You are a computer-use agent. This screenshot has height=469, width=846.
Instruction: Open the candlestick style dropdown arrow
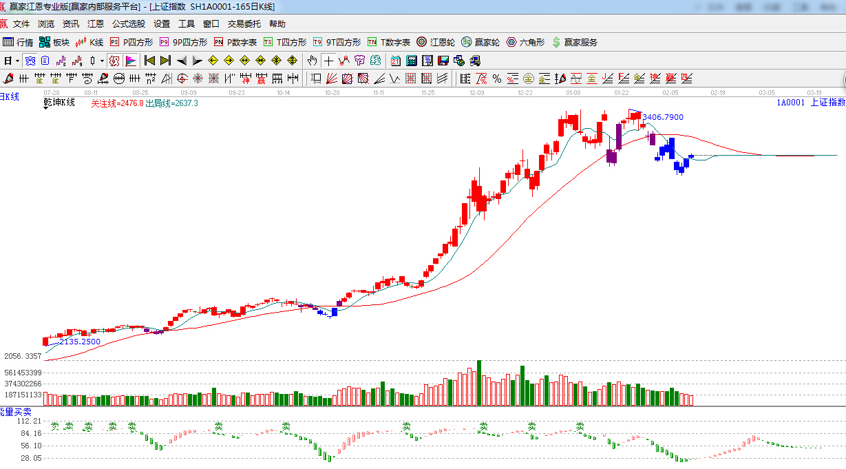pyautogui.click(x=102, y=61)
